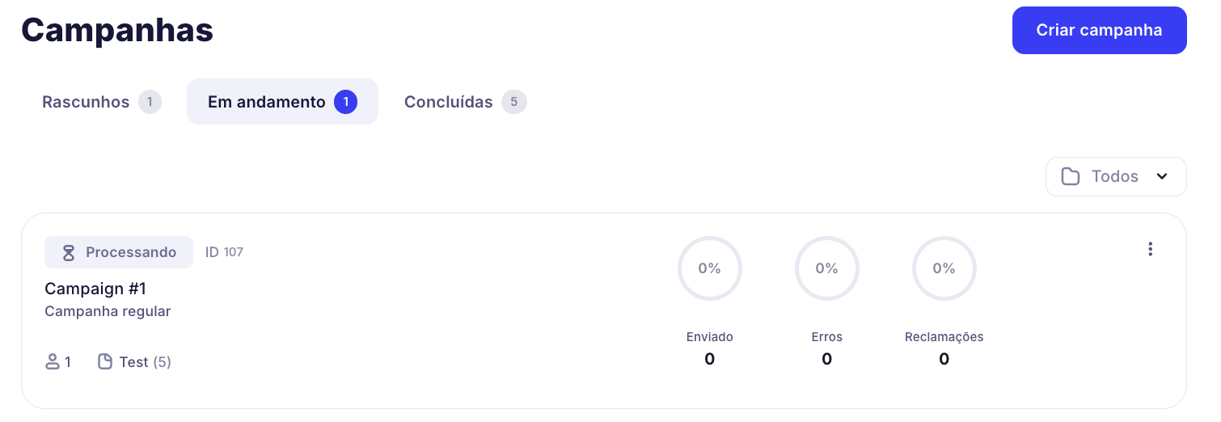
Task: Click the Rascunhos count badge showing 1
Action: click(x=150, y=102)
